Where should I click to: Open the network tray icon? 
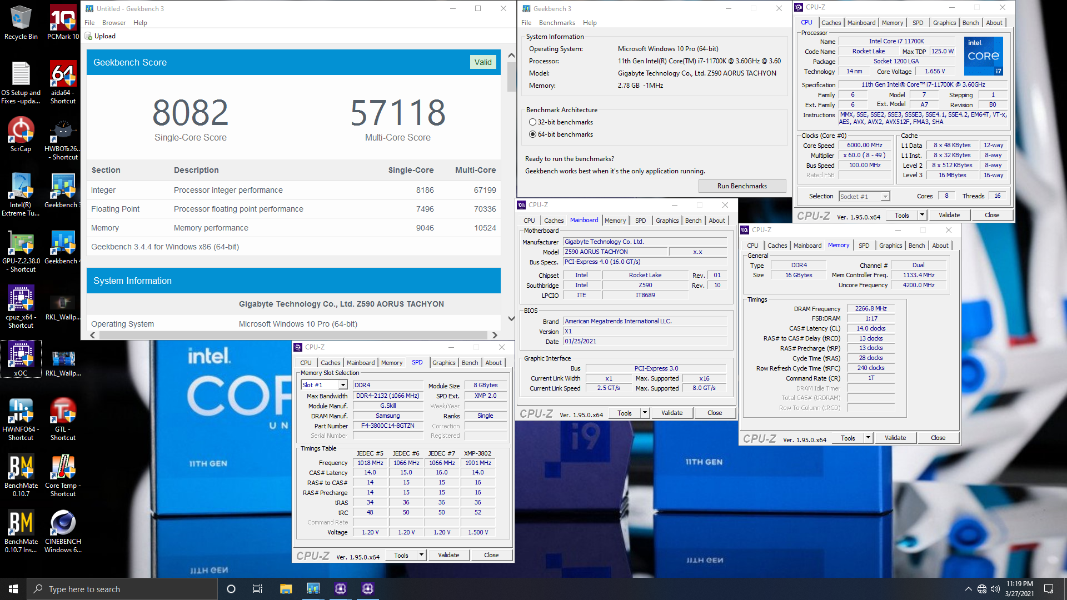coord(982,589)
